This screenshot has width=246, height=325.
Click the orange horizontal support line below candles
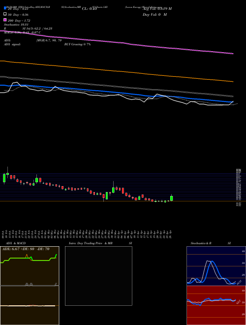tap(123, 201)
